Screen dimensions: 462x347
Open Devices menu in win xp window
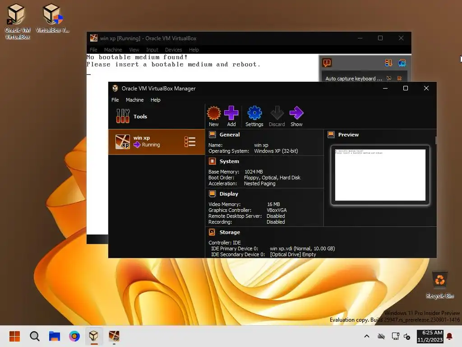(173, 50)
